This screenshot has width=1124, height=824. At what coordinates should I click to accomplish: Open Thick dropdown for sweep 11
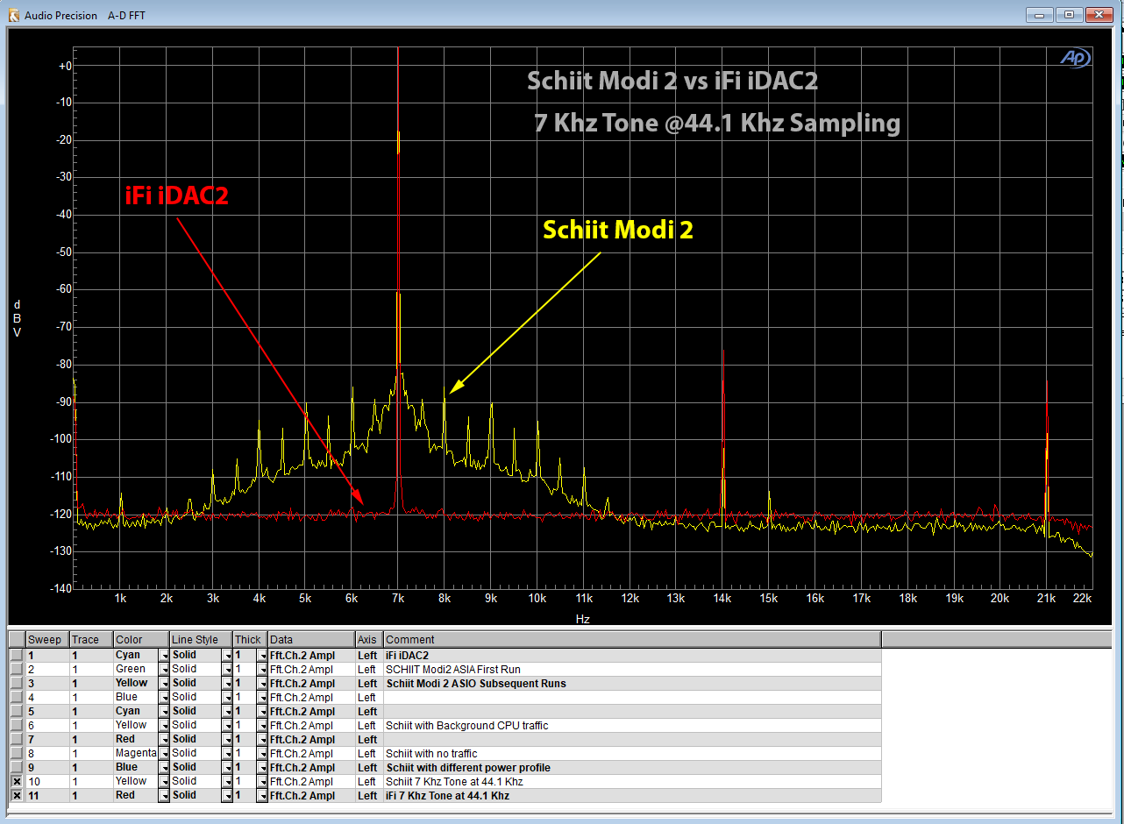261,795
